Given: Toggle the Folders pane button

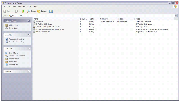Looking at the screenshot, I should coord(42,11).
